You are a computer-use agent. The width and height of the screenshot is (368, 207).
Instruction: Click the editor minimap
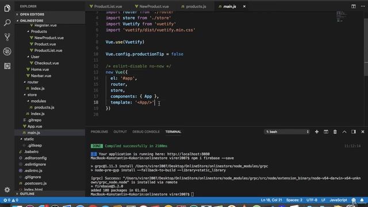point(341,17)
